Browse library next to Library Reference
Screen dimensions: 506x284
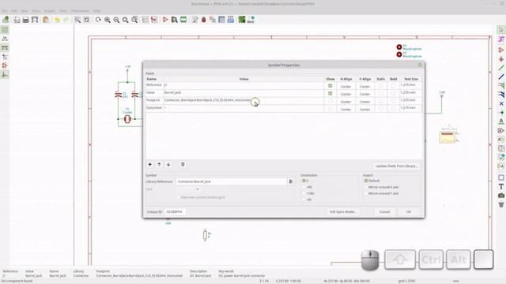click(x=291, y=181)
